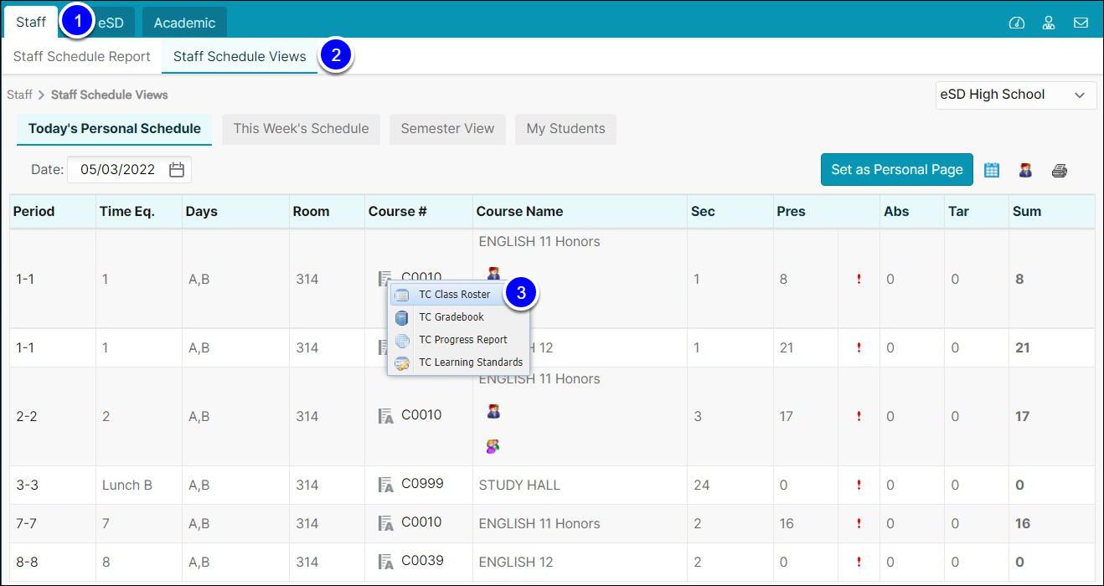Click the red exclamation next to Pres 21
This screenshot has width=1104, height=586.
tap(859, 347)
